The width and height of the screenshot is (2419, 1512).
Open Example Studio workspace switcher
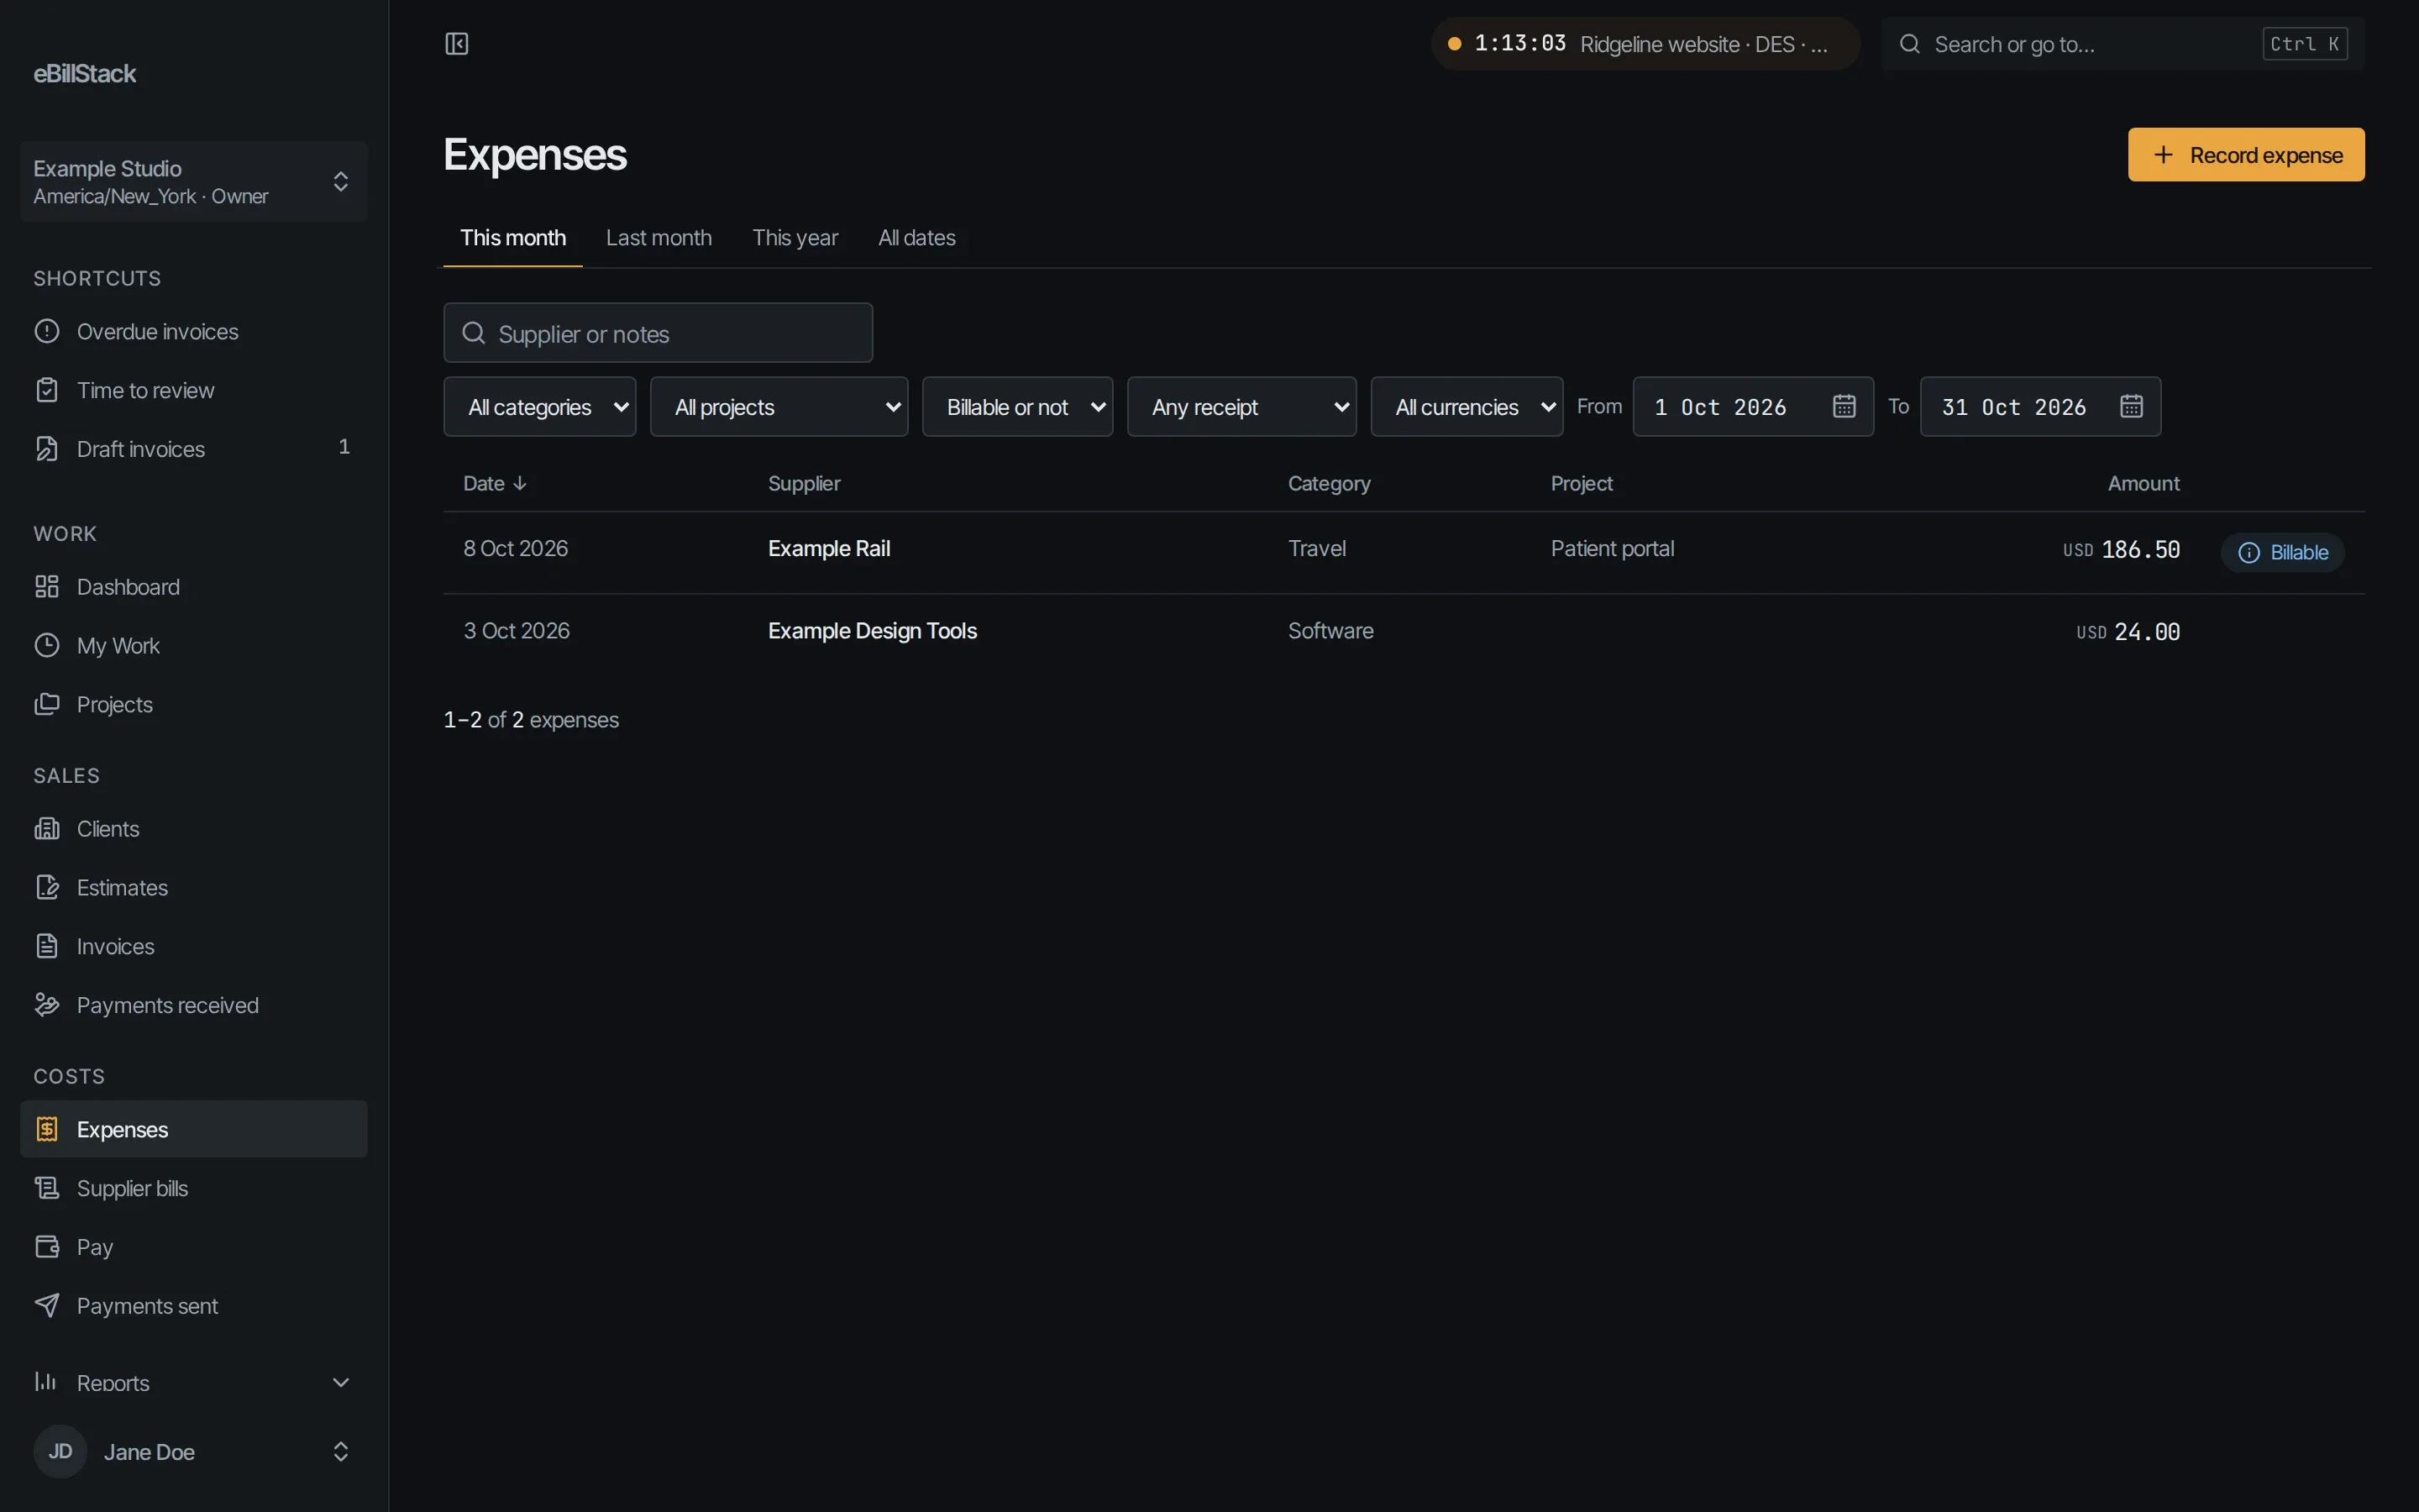tap(194, 182)
